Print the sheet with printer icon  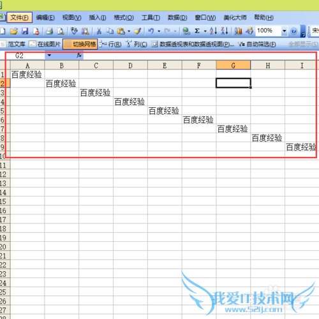tap(49, 31)
